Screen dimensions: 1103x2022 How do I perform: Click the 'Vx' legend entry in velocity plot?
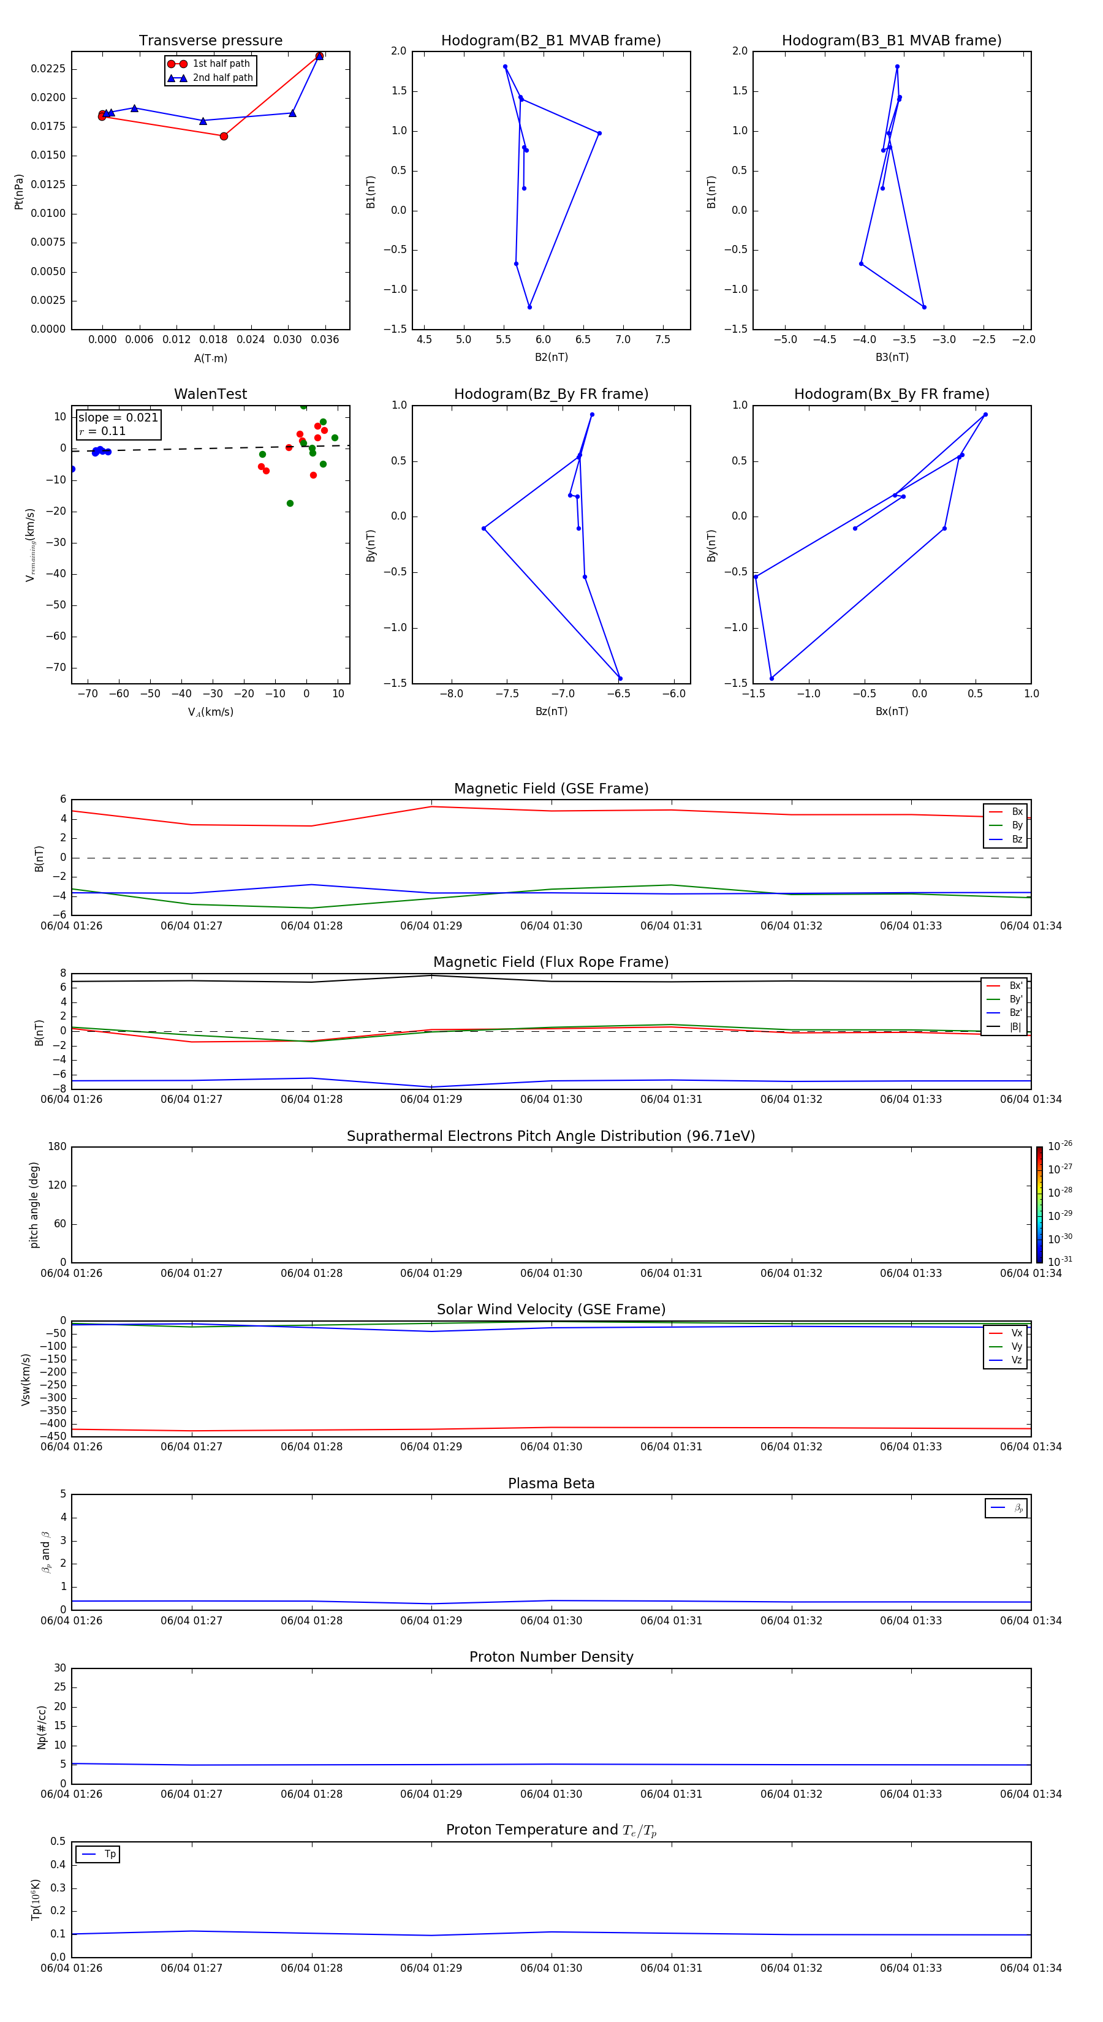coord(1006,1333)
